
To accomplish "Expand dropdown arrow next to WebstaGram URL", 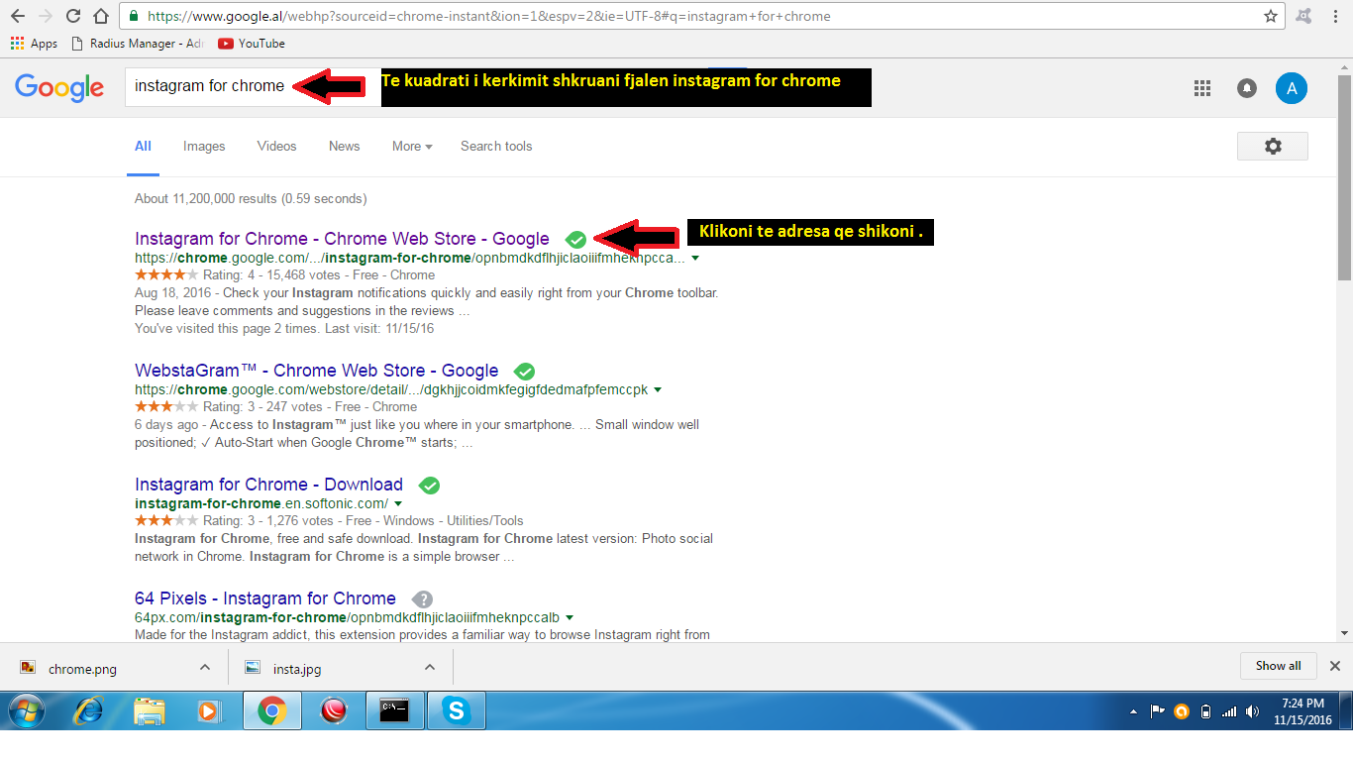I will 658,389.
